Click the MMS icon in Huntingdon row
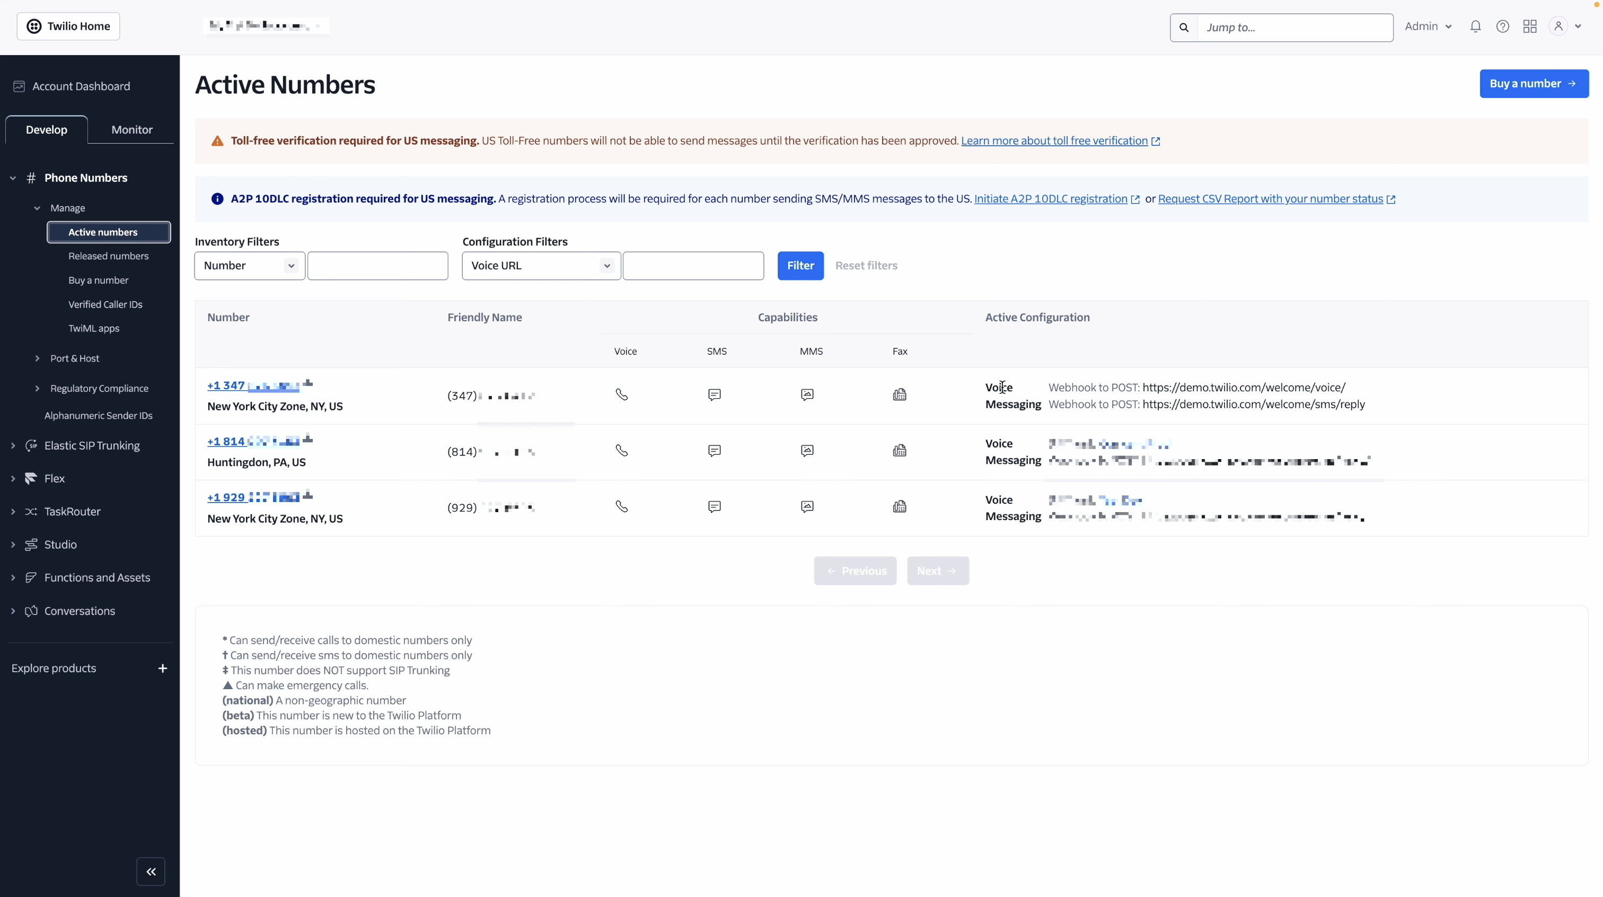The image size is (1603, 897). tap(807, 451)
